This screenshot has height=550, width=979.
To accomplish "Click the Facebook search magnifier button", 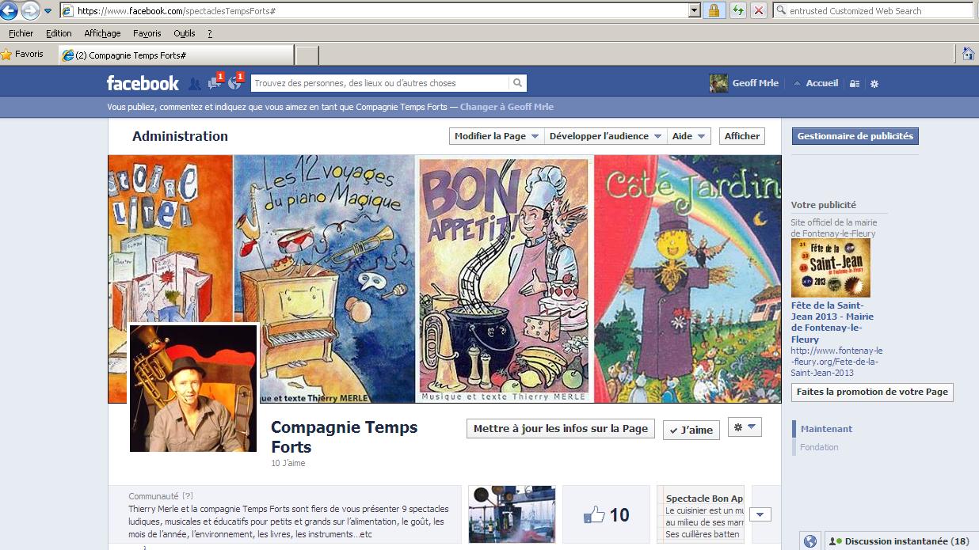I will coord(517,83).
